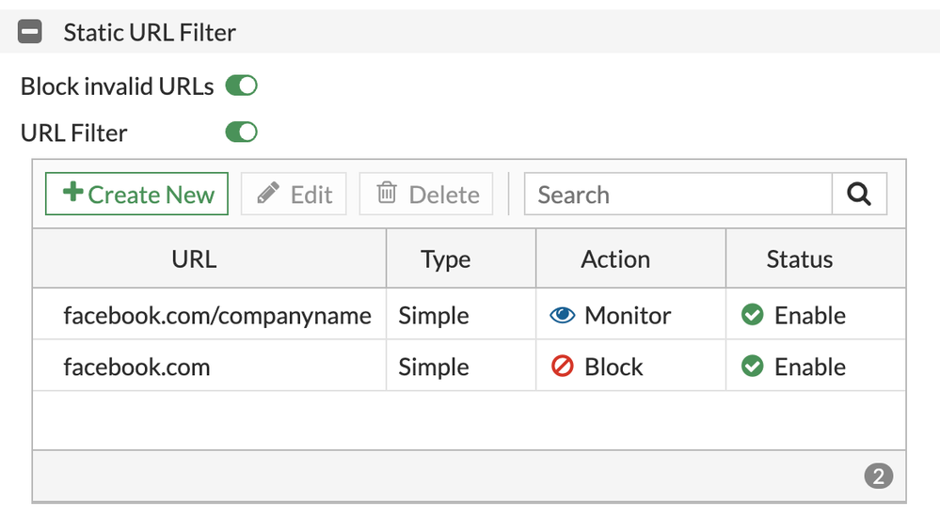Viewport: 940px width, 516px height.
Task: Click the blue Monitor eye icon
Action: [x=562, y=316]
